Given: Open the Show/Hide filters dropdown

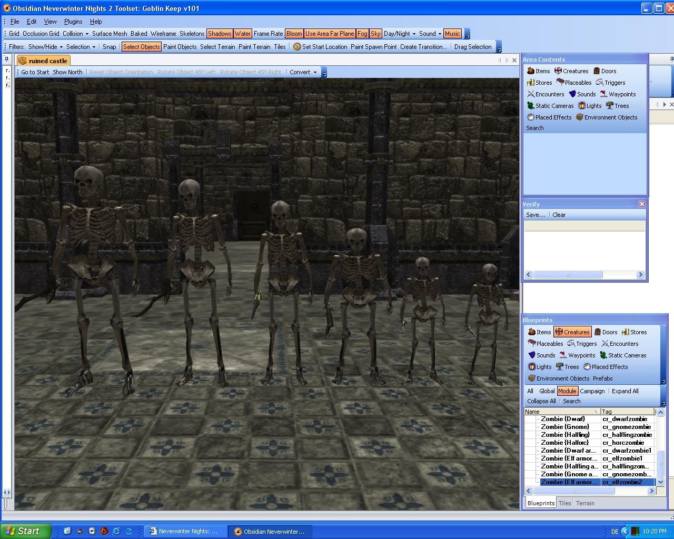Looking at the screenshot, I should coord(45,47).
